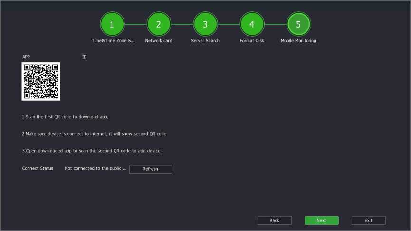The image size is (411, 231).
Task: Refresh the connection status
Action: pyautogui.click(x=151, y=169)
